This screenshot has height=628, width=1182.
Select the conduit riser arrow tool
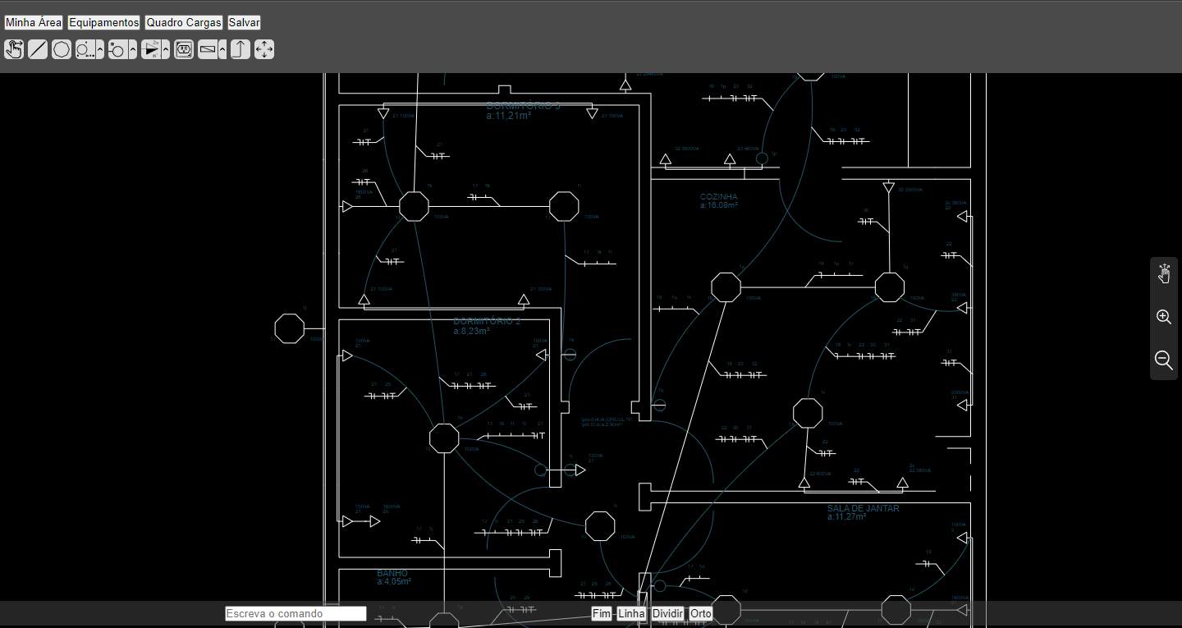click(x=240, y=49)
